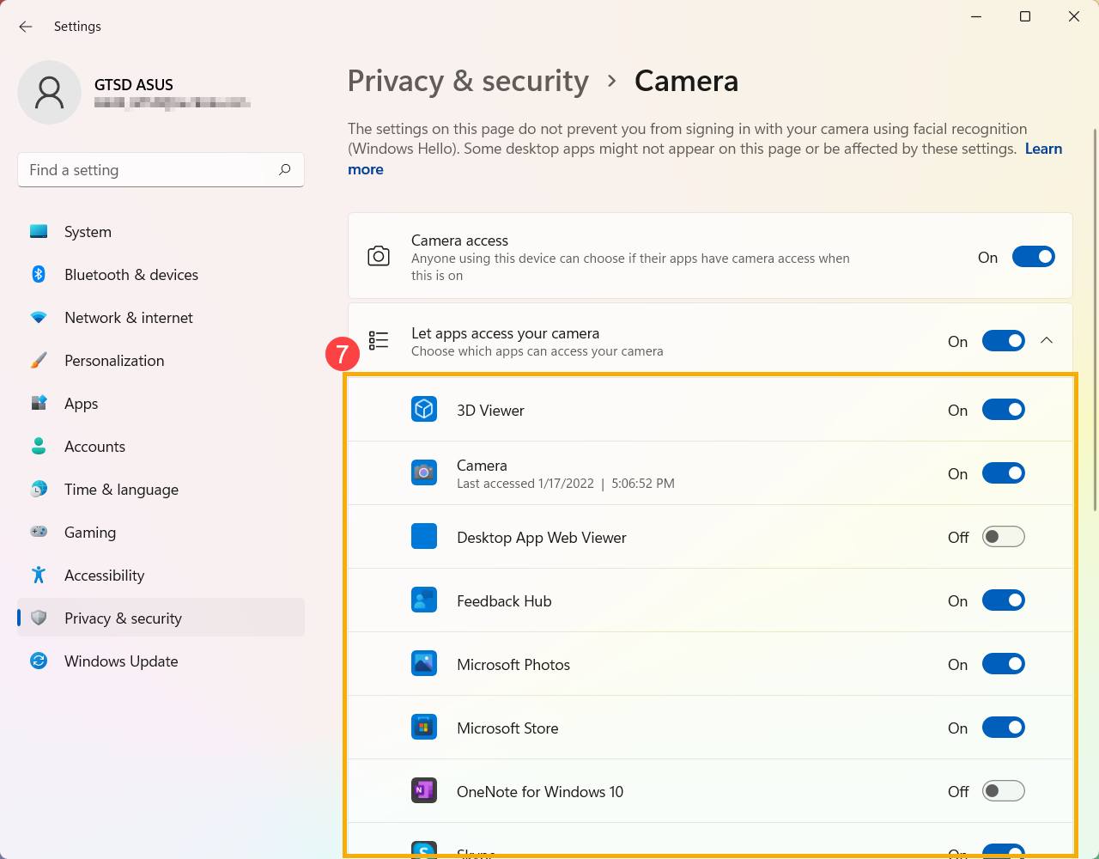Screen dimensions: 1099x859
Task: Click the Accessibility figure icon
Action: pos(39,575)
